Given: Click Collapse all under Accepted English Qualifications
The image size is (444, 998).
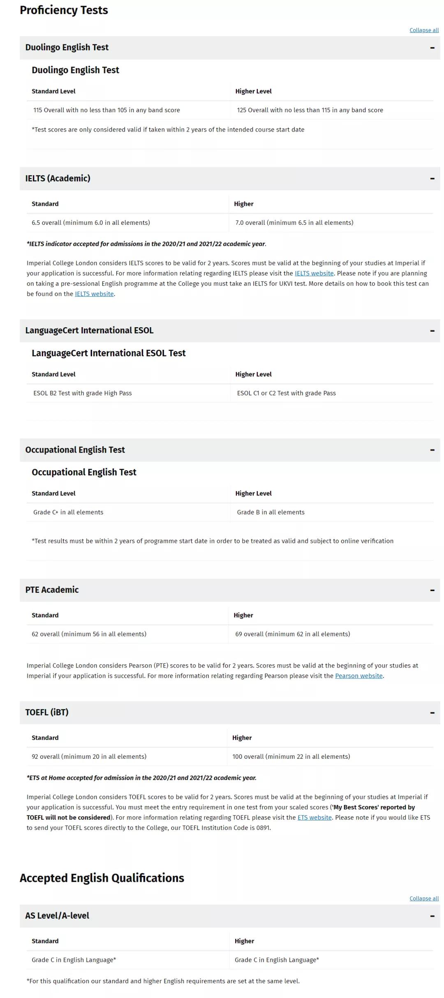Looking at the screenshot, I should coord(424,899).
